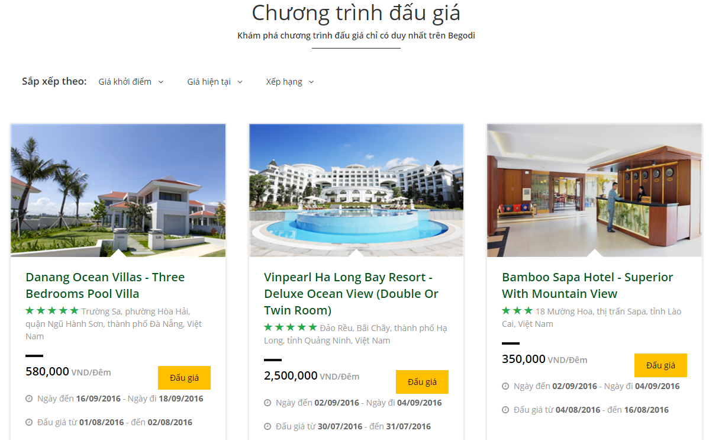Click clock icon beside Danang auction period
709x440 pixels.
(29, 422)
